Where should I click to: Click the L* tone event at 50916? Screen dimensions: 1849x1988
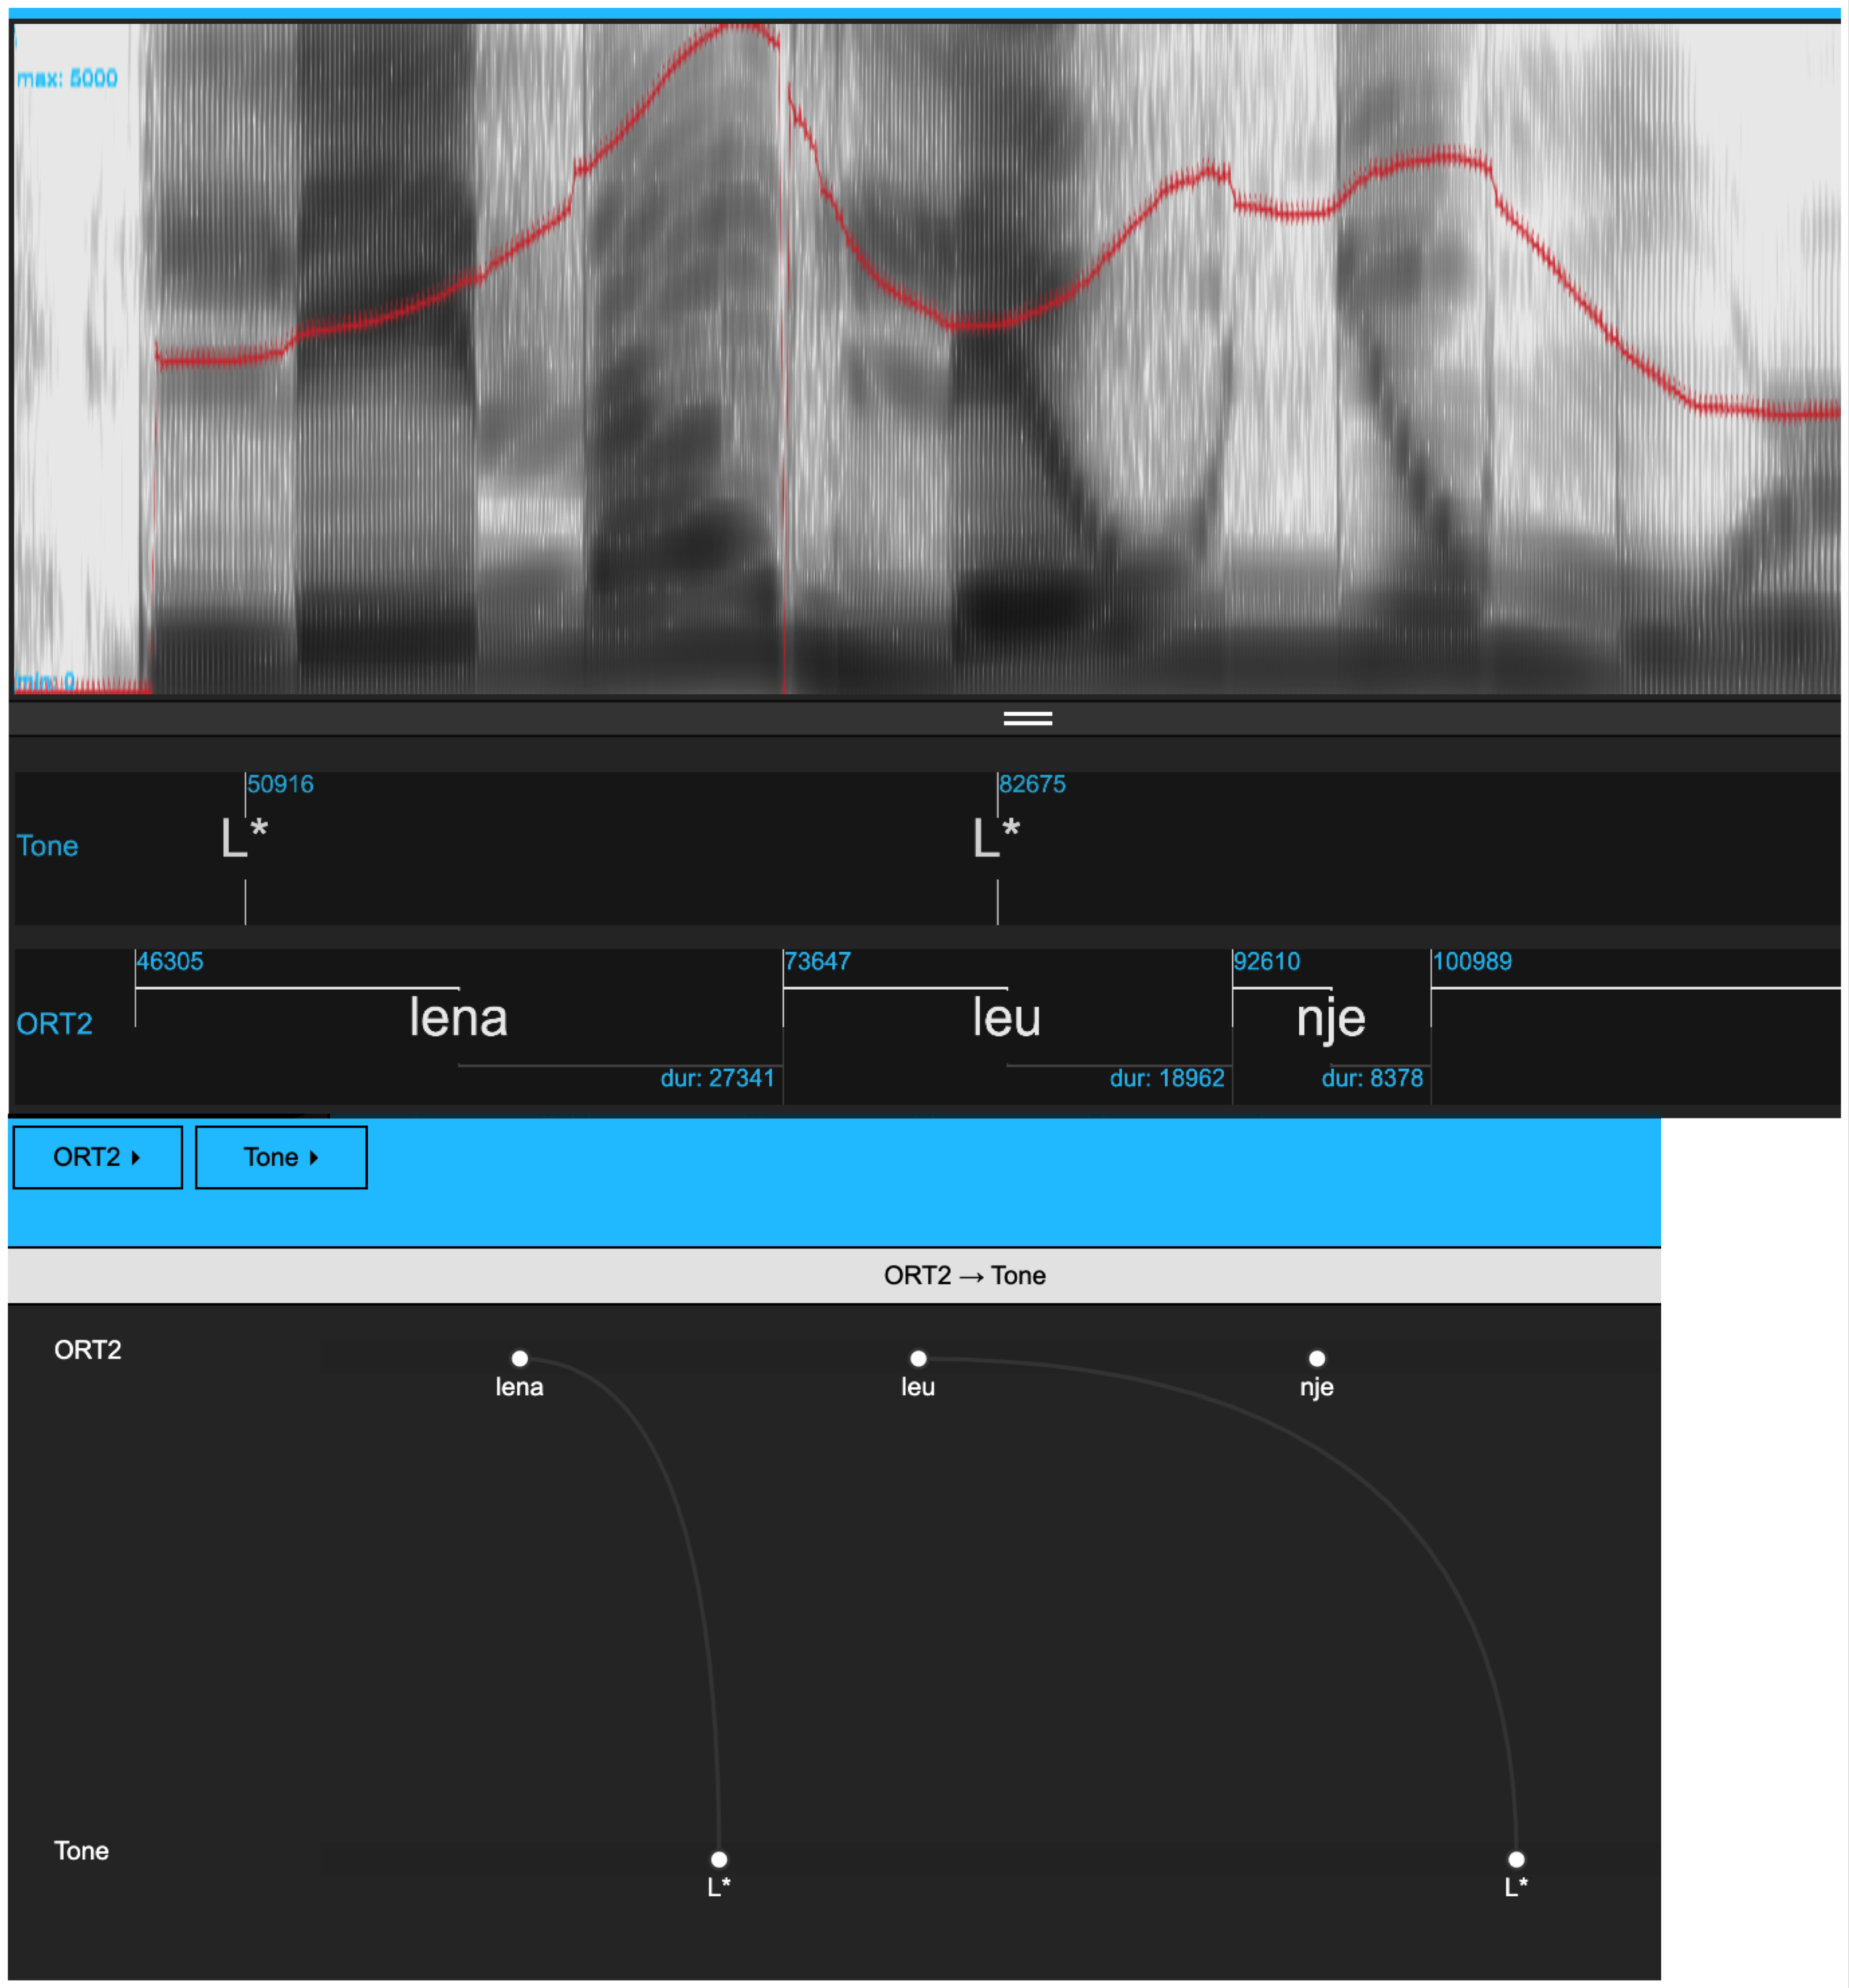click(x=245, y=838)
